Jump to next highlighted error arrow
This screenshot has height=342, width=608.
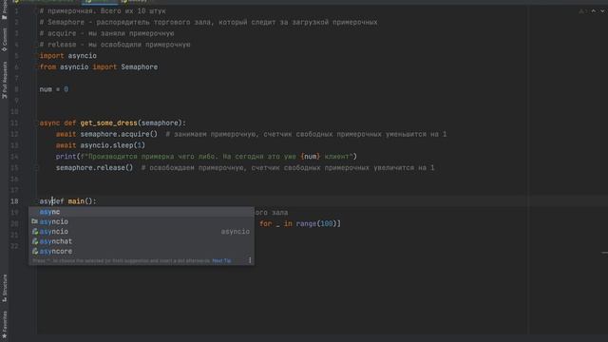pyautogui.click(x=602, y=11)
